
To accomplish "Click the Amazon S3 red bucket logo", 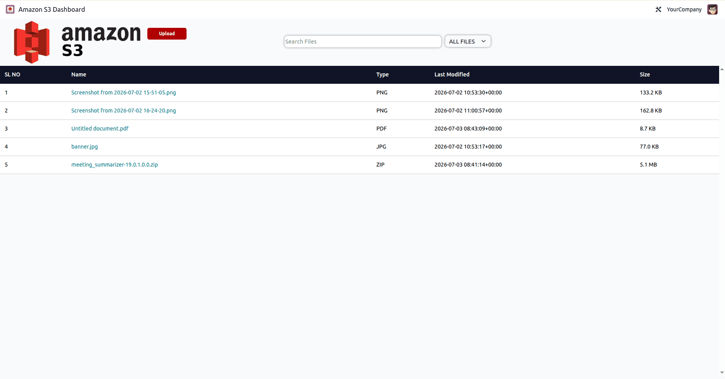I will (32, 42).
